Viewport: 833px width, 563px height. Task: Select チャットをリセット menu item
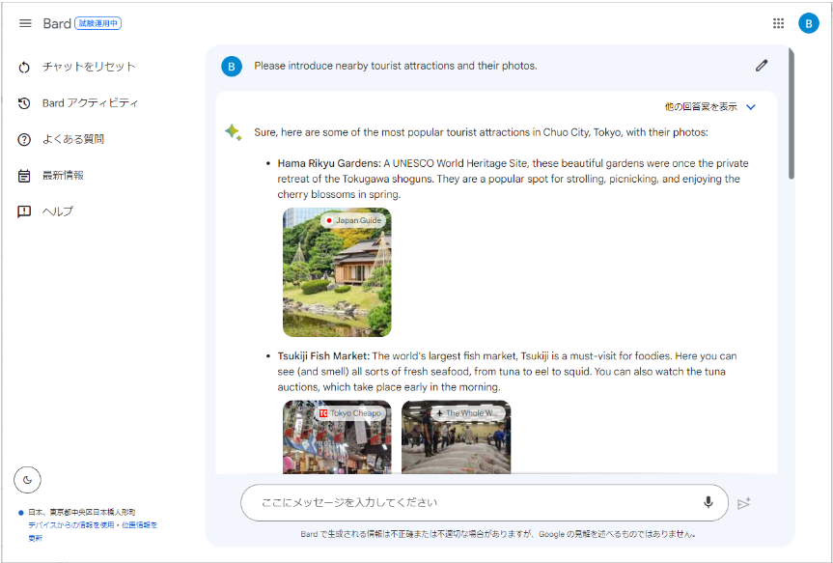[89, 67]
